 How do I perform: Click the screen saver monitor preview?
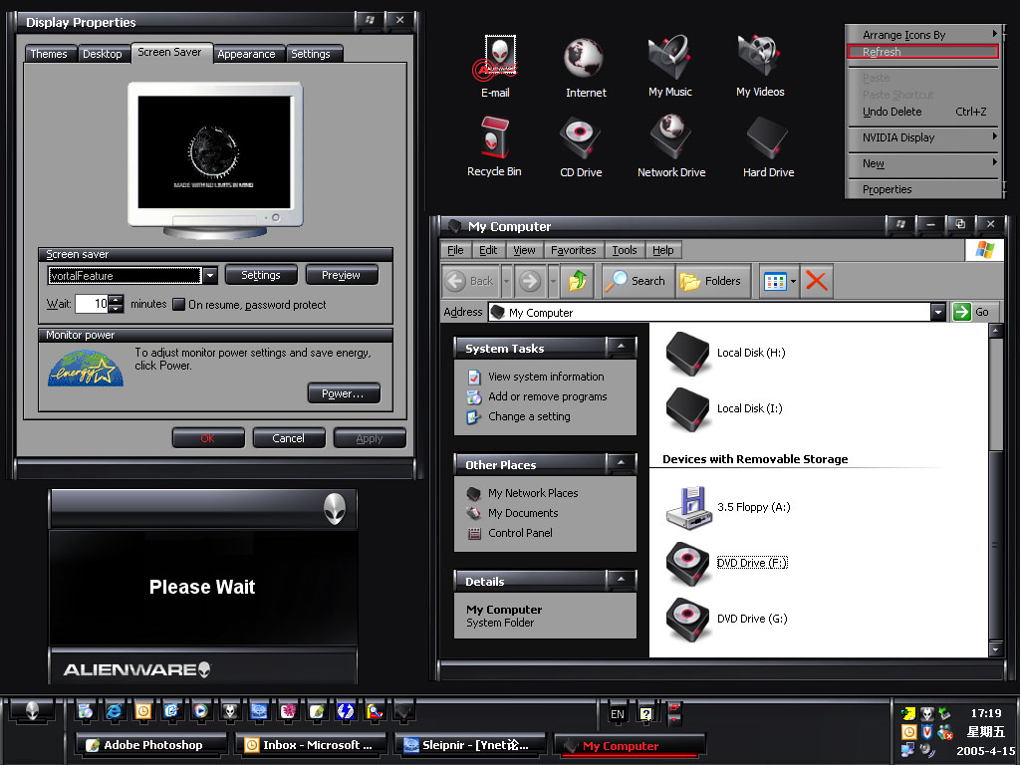pos(215,152)
